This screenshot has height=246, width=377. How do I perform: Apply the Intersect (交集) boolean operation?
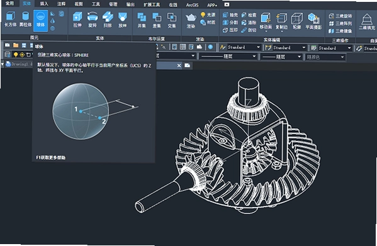pyautogui.click(x=172, y=20)
